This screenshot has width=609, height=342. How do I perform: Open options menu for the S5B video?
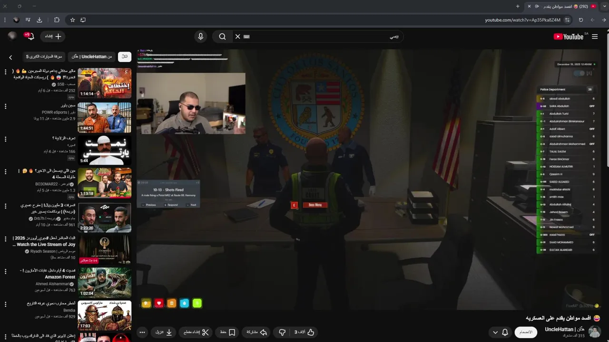6,72
